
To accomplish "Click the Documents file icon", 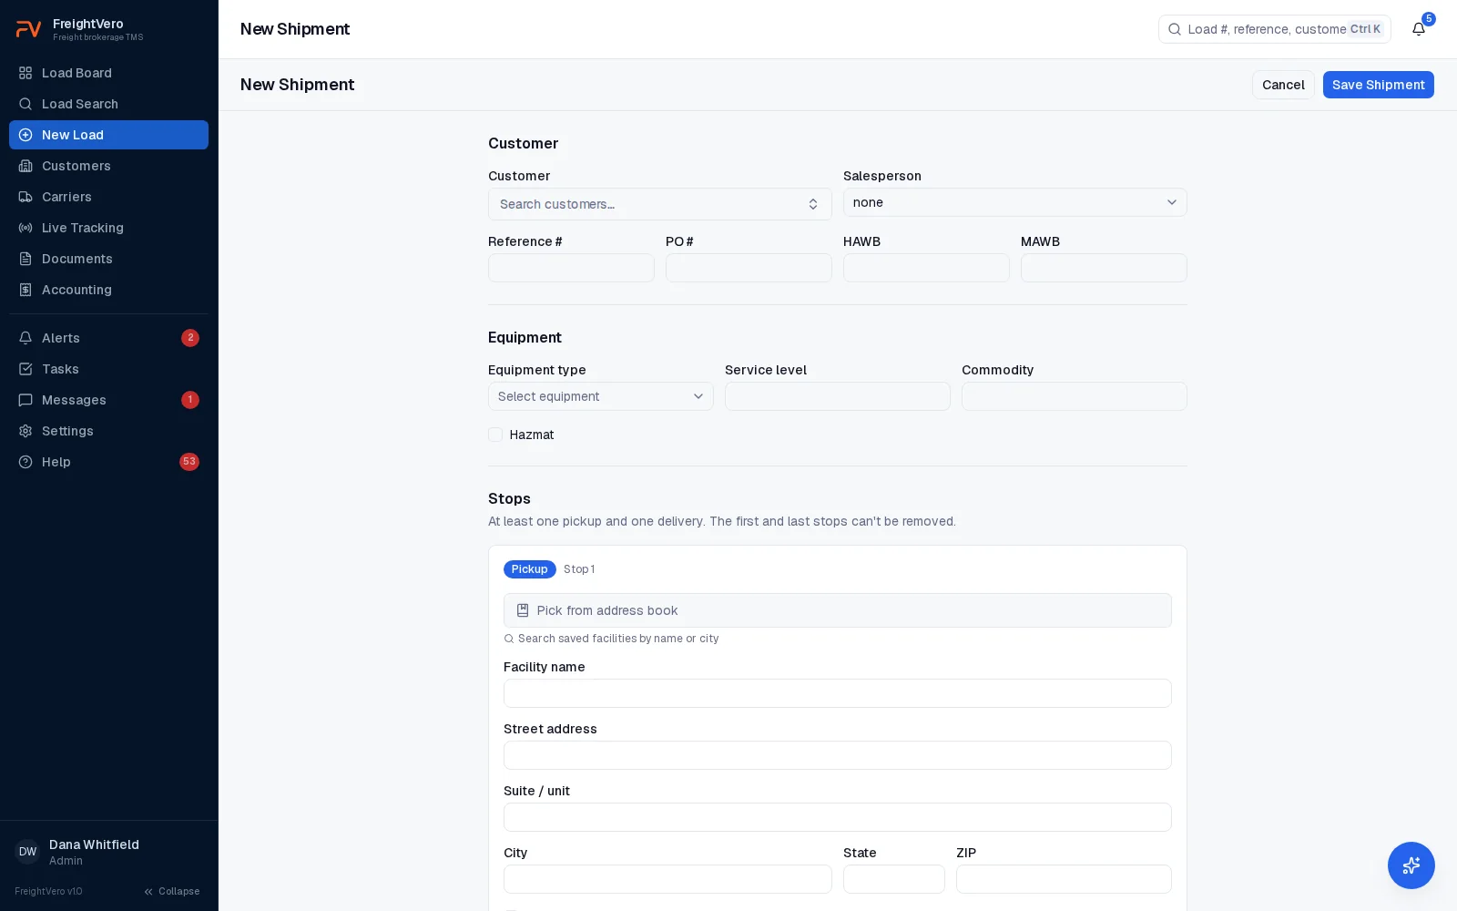I will click(25, 259).
